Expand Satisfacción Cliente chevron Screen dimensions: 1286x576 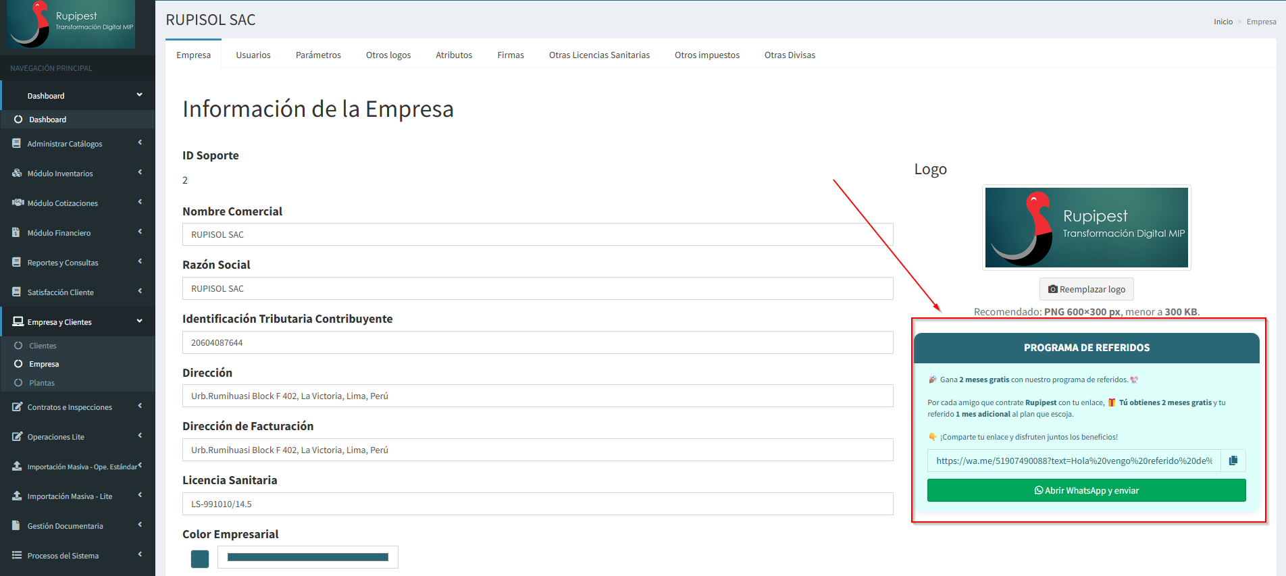(x=140, y=291)
